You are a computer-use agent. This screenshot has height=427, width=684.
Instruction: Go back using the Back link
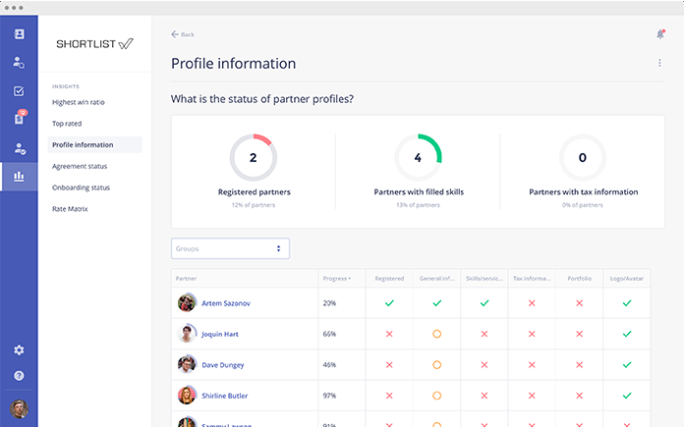[183, 34]
